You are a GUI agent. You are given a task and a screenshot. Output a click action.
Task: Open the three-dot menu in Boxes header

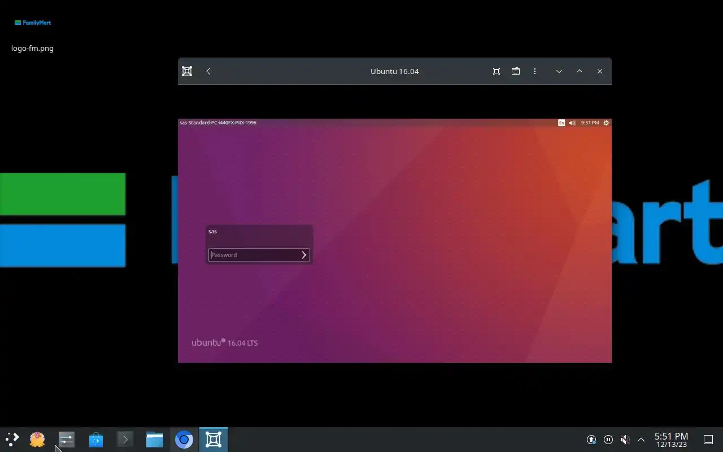click(535, 71)
